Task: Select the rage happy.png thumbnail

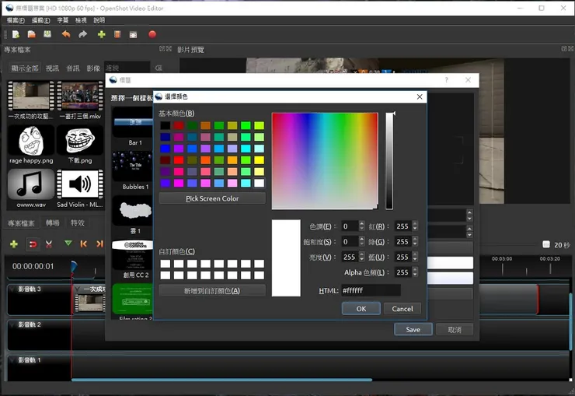Action: coord(31,141)
